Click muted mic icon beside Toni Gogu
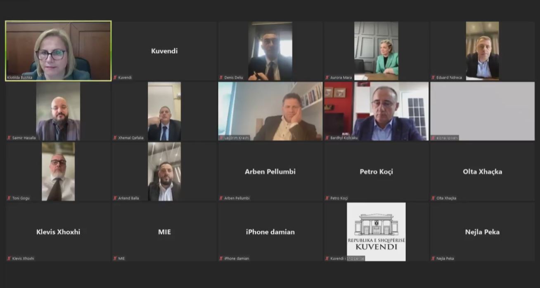This screenshot has width=540, height=288. click(x=9, y=198)
